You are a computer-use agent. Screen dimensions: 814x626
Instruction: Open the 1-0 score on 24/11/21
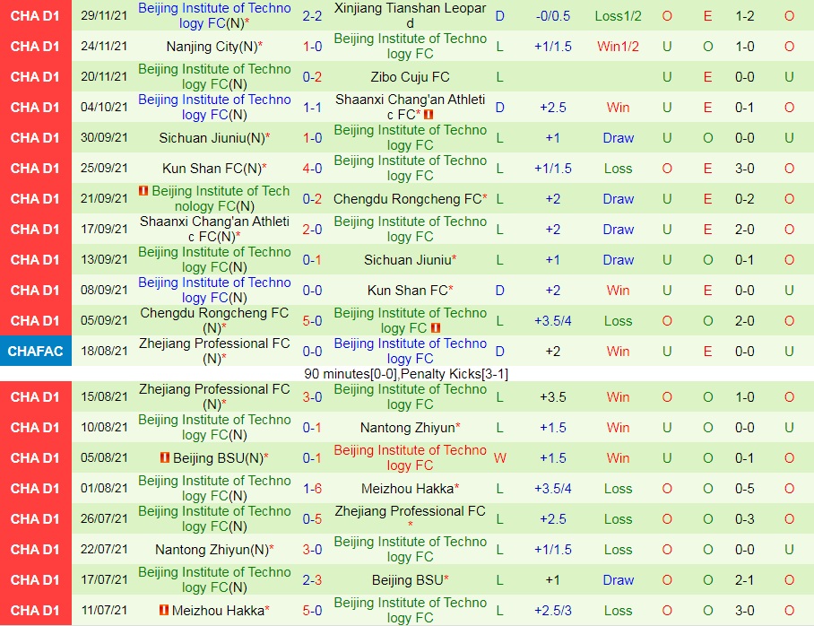[312, 47]
